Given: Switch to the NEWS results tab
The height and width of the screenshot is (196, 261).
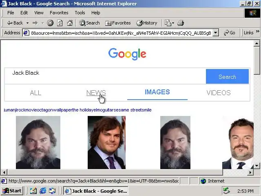Looking at the screenshot, I should (96, 93).
